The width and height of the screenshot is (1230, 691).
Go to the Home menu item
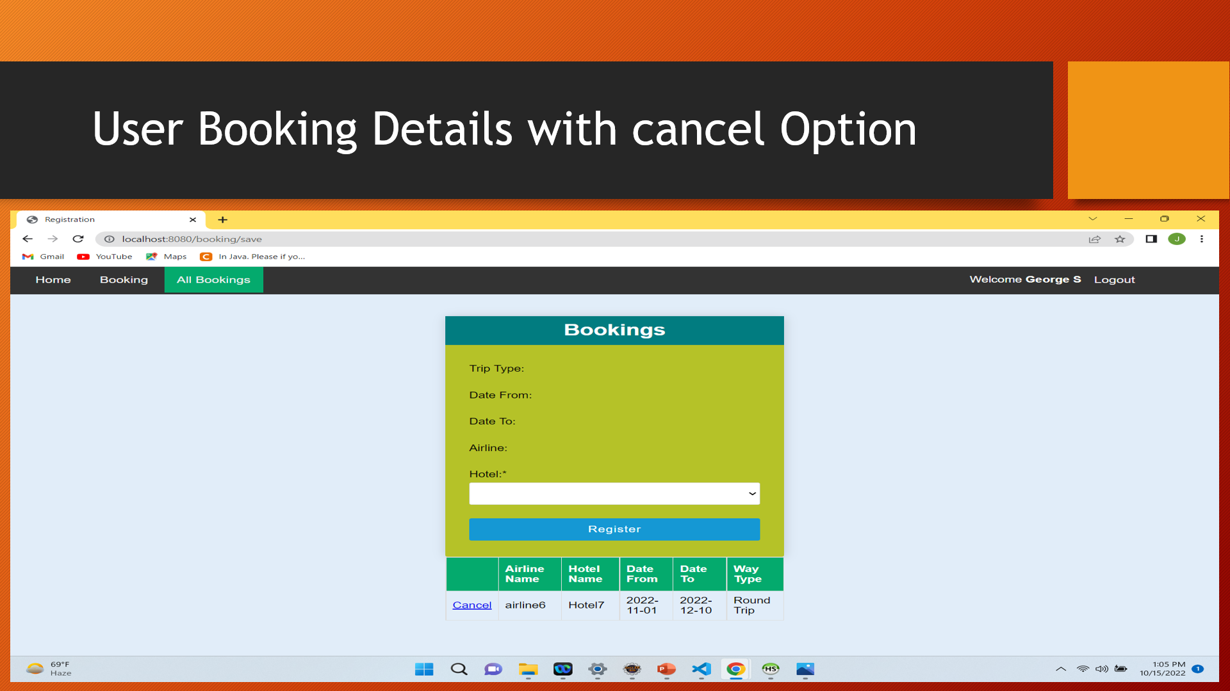(x=53, y=280)
